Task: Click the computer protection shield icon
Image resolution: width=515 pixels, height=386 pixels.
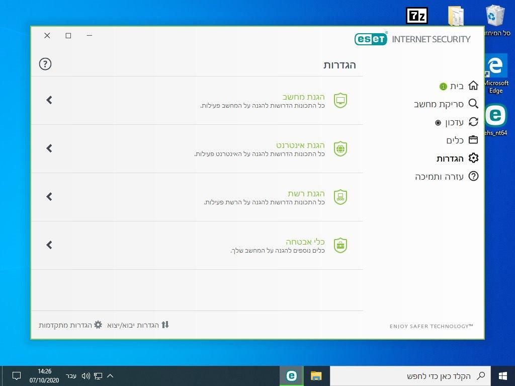Action: click(340, 100)
